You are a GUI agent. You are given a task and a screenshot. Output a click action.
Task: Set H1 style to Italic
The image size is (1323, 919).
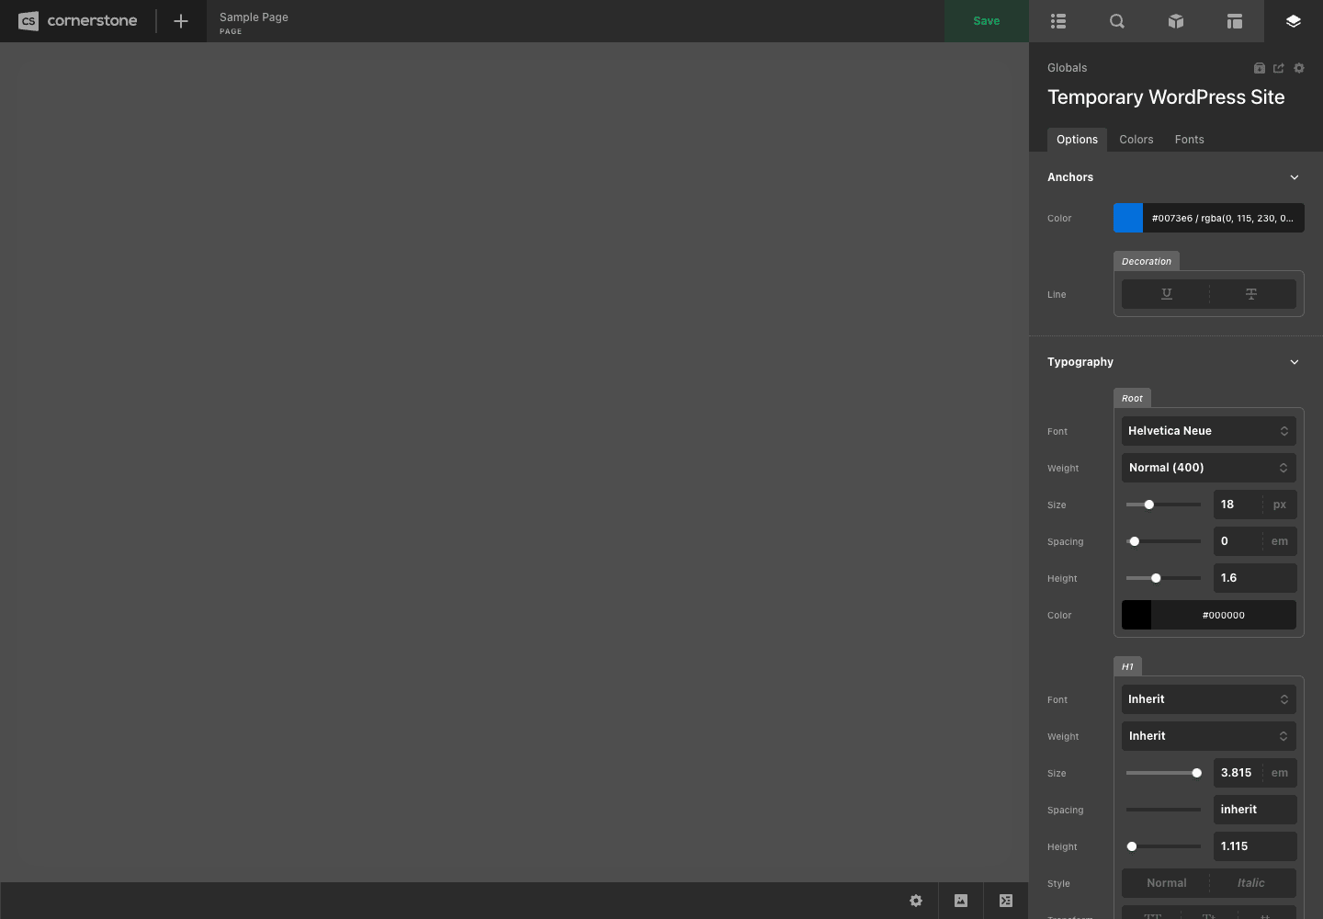click(1251, 883)
